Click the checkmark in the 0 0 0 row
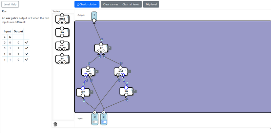271x133 pixels. [26, 43]
